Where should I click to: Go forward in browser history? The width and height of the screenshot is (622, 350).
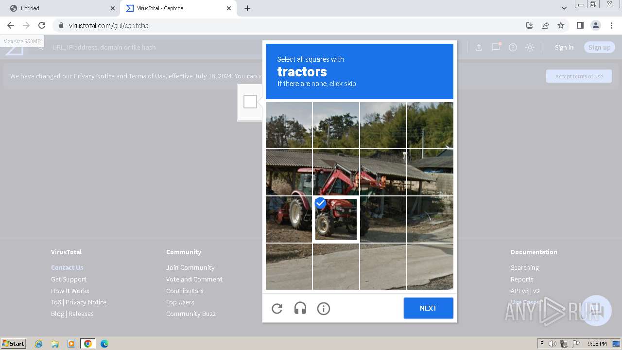coord(26,25)
